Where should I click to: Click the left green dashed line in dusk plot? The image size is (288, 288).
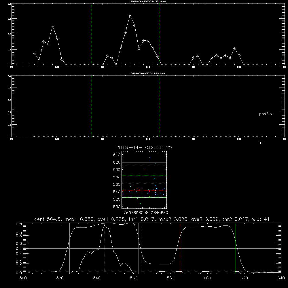[x=92, y=106]
